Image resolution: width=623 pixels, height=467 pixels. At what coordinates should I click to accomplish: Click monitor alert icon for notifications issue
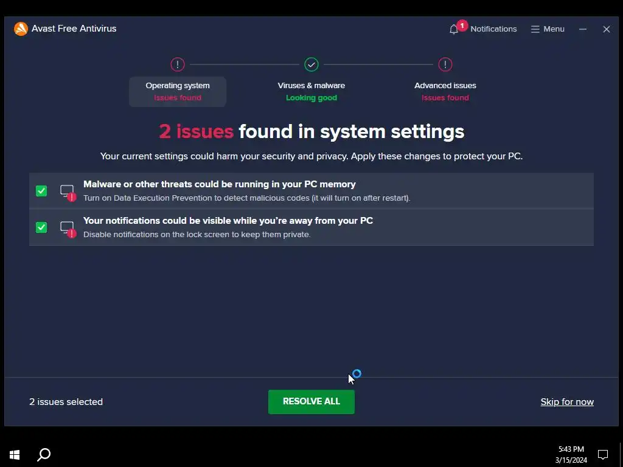tap(68, 229)
